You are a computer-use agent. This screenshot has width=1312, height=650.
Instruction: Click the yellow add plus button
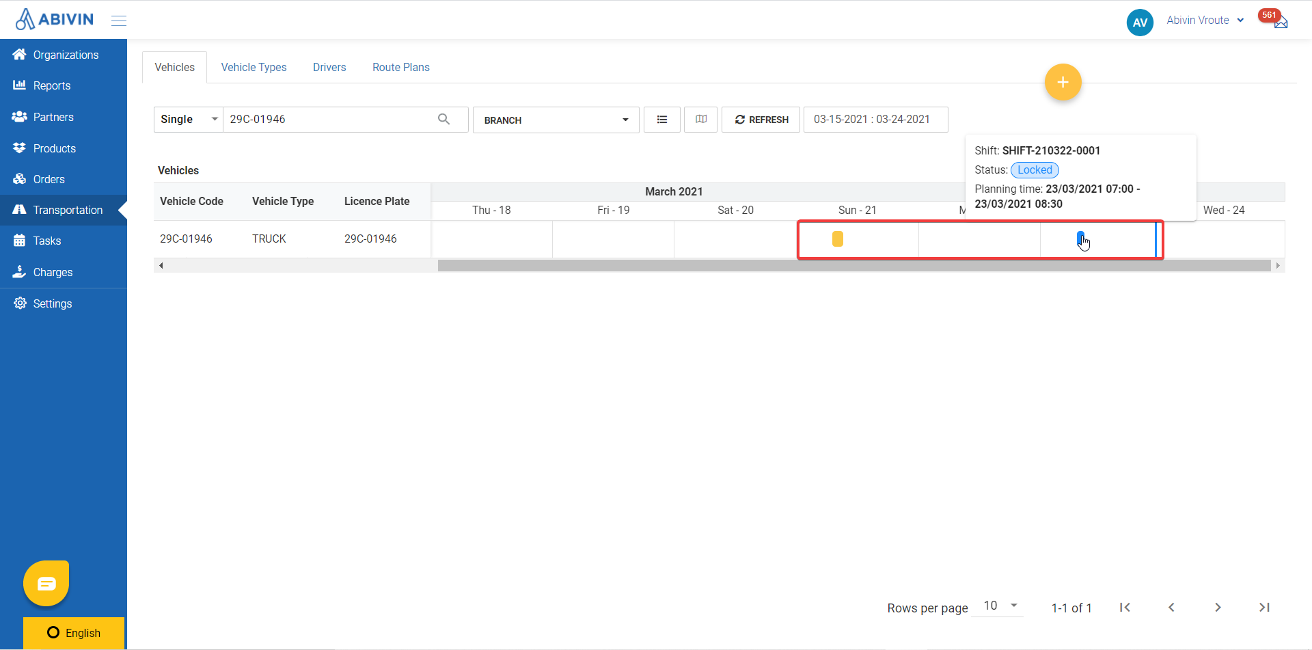(1063, 82)
